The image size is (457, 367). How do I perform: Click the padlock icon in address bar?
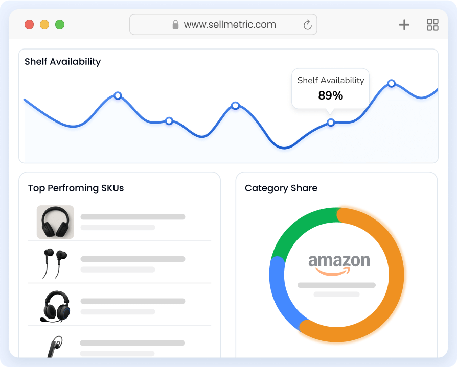click(175, 25)
